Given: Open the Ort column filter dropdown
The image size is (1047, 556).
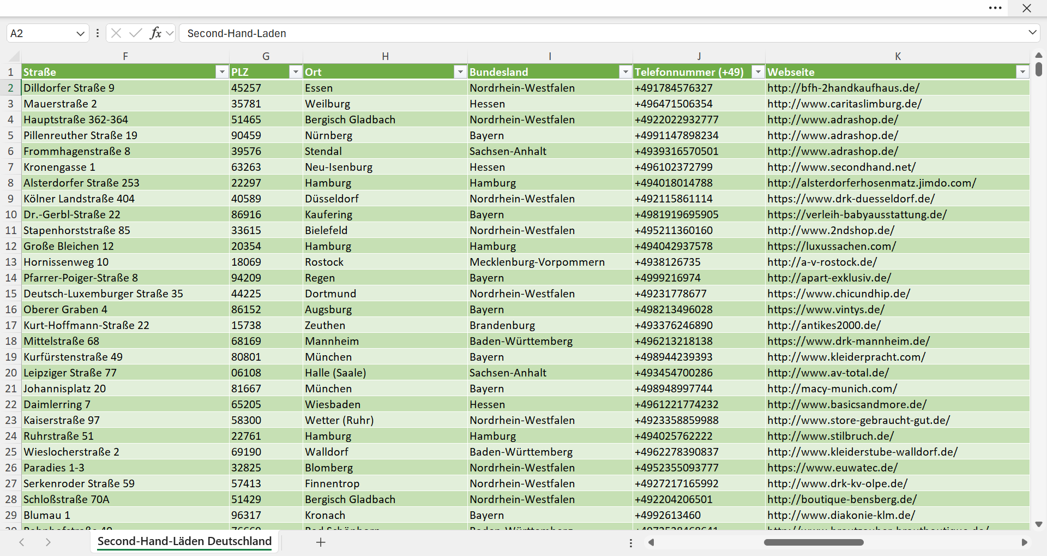Looking at the screenshot, I should pos(460,72).
